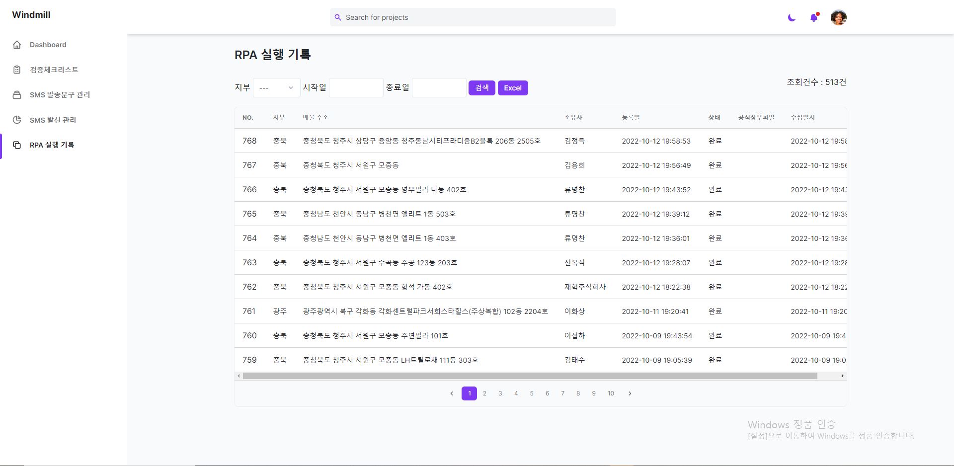The height and width of the screenshot is (466, 954).
Task: Focus the 시작일 start date field
Action: 356,88
